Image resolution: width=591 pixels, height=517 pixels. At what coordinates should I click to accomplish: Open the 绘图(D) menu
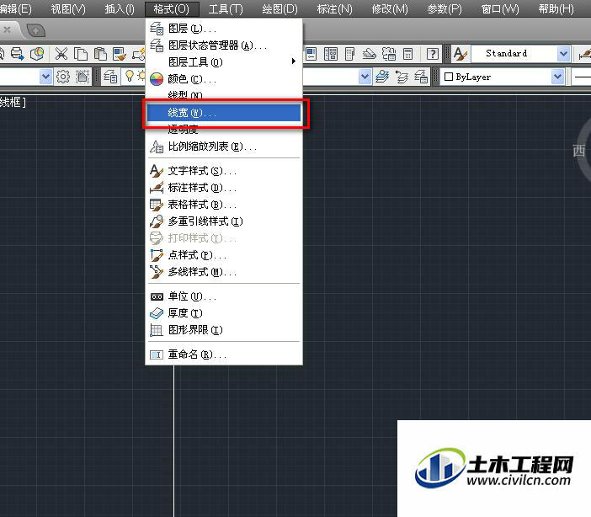click(280, 8)
